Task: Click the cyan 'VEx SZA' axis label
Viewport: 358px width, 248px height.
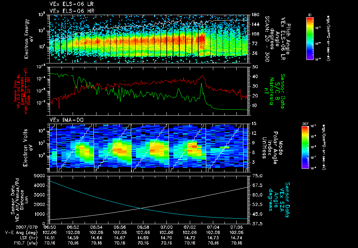Action: 282,200
